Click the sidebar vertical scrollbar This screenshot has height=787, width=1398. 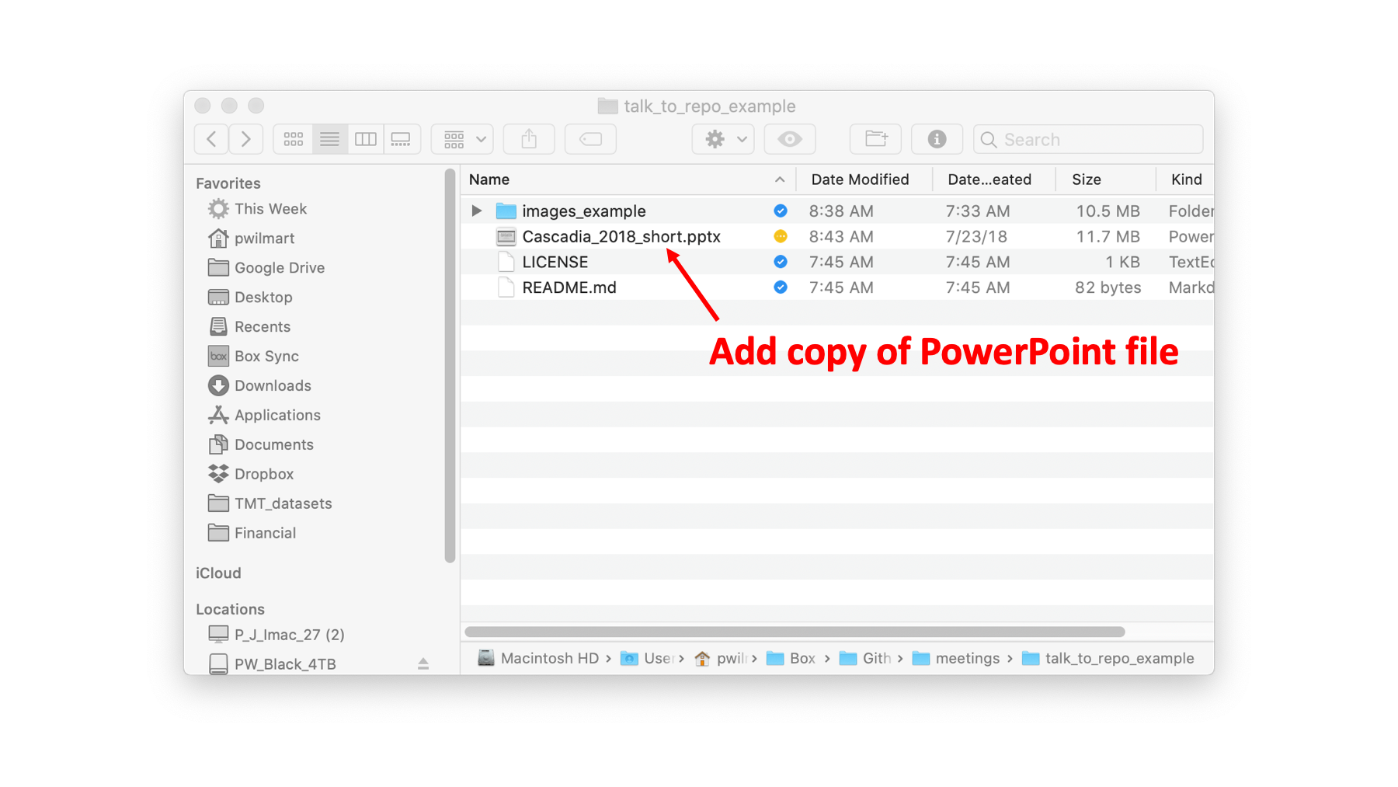(x=450, y=365)
